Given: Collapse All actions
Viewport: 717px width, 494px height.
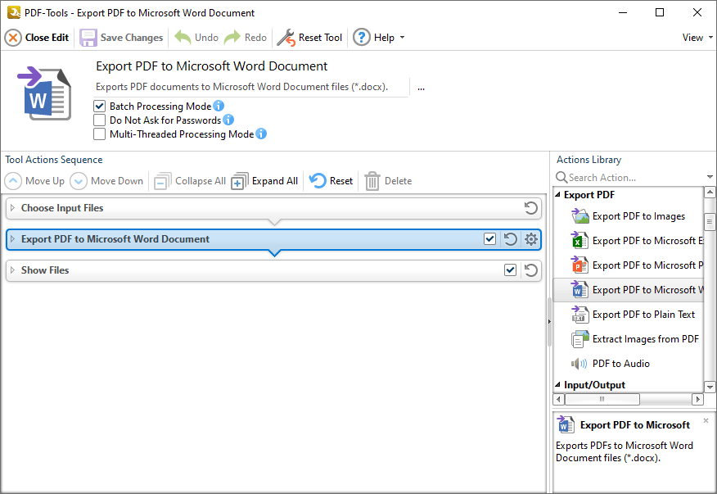Looking at the screenshot, I should pyautogui.click(x=190, y=181).
